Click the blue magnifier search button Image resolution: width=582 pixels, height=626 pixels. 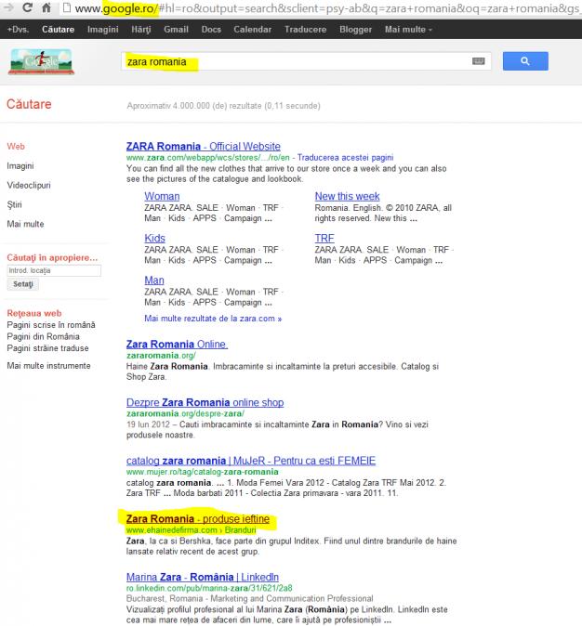click(x=525, y=61)
